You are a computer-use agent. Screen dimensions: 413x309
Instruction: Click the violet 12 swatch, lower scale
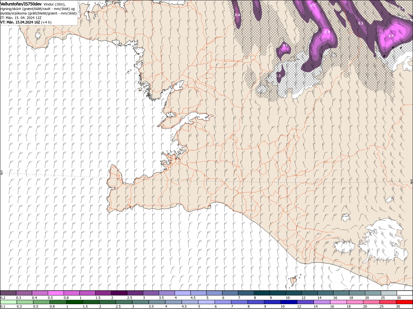tap(305, 302)
